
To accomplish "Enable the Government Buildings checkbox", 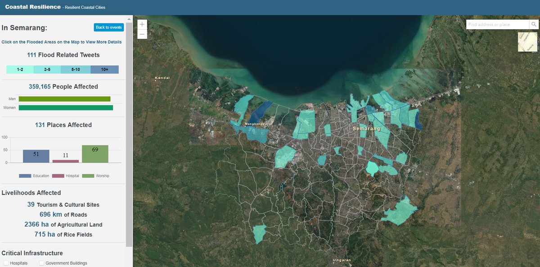I will click(x=41, y=263).
